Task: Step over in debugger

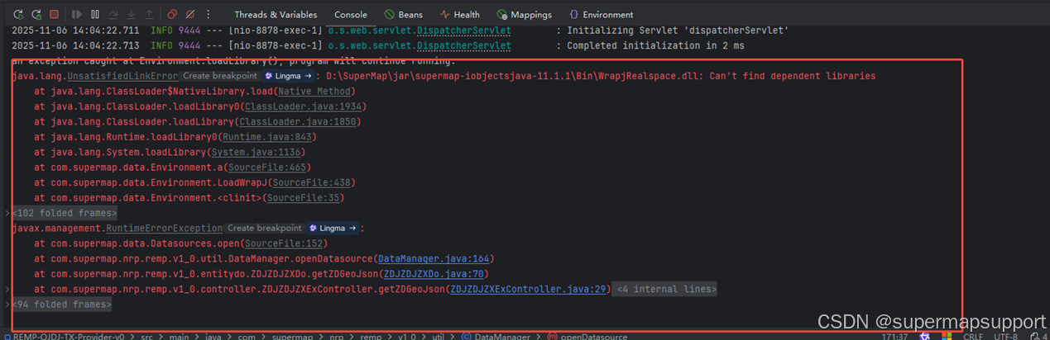Action: tap(113, 14)
